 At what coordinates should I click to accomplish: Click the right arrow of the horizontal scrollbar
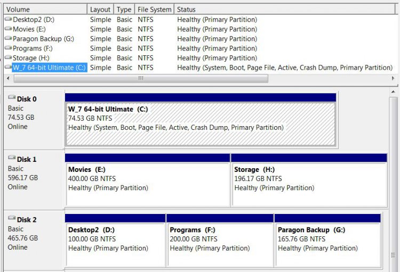point(393,78)
